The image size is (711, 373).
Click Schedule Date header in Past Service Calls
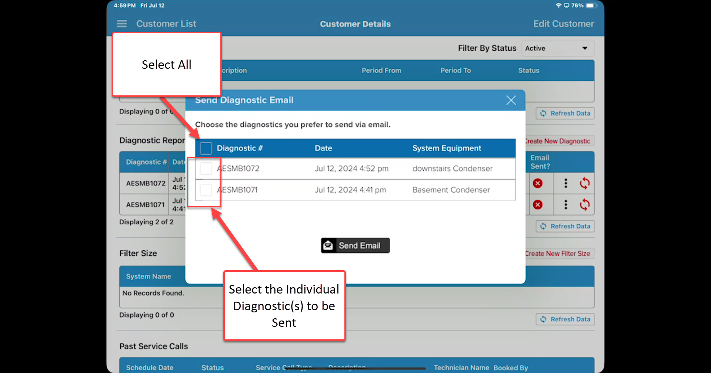pyautogui.click(x=150, y=368)
